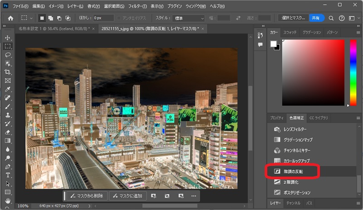Select the Blur tool
Image resolution: width=363 pixels, height=210 pixels.
pyautogui.click(x=8, y=149)
